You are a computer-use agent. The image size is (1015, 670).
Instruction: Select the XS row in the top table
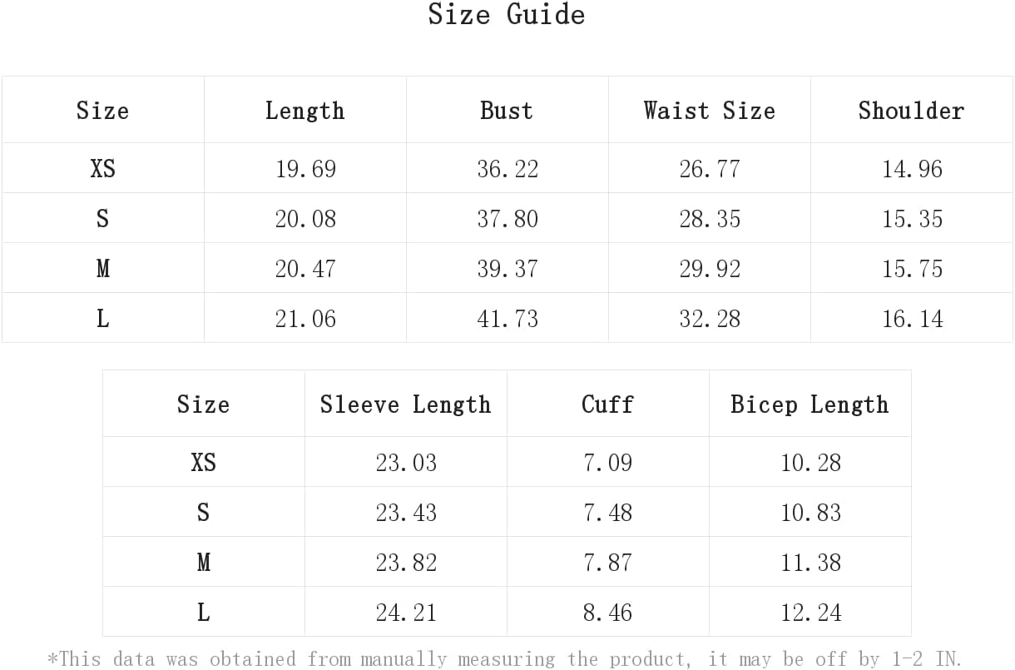(507, 168)
